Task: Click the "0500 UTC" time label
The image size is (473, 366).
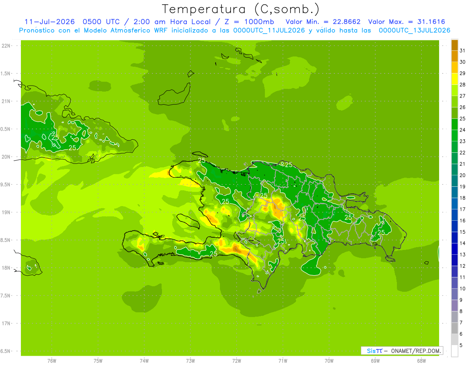Action: (101, 22)
